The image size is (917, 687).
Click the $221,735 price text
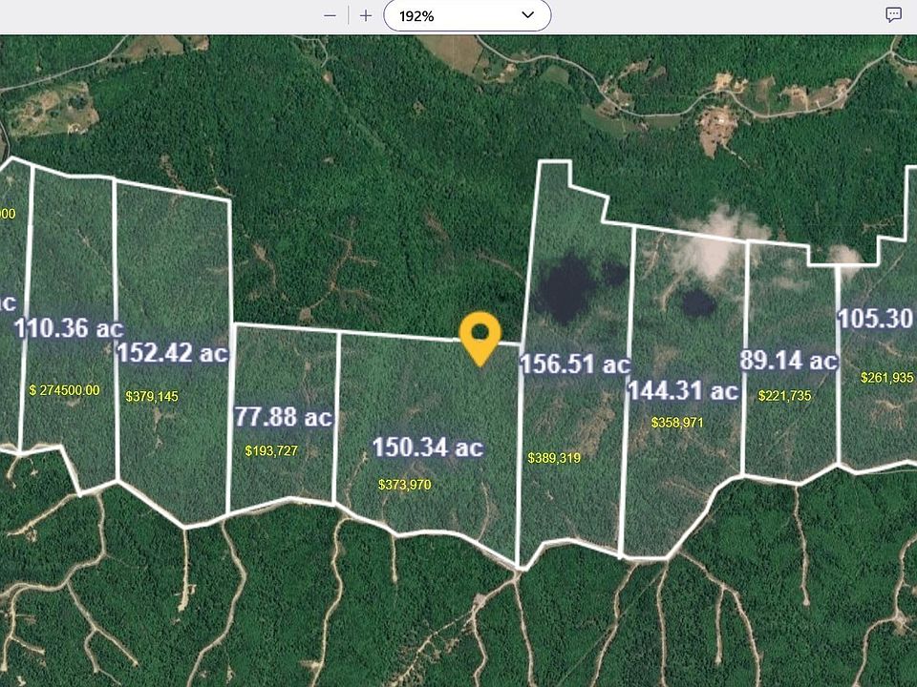(785, 395)
